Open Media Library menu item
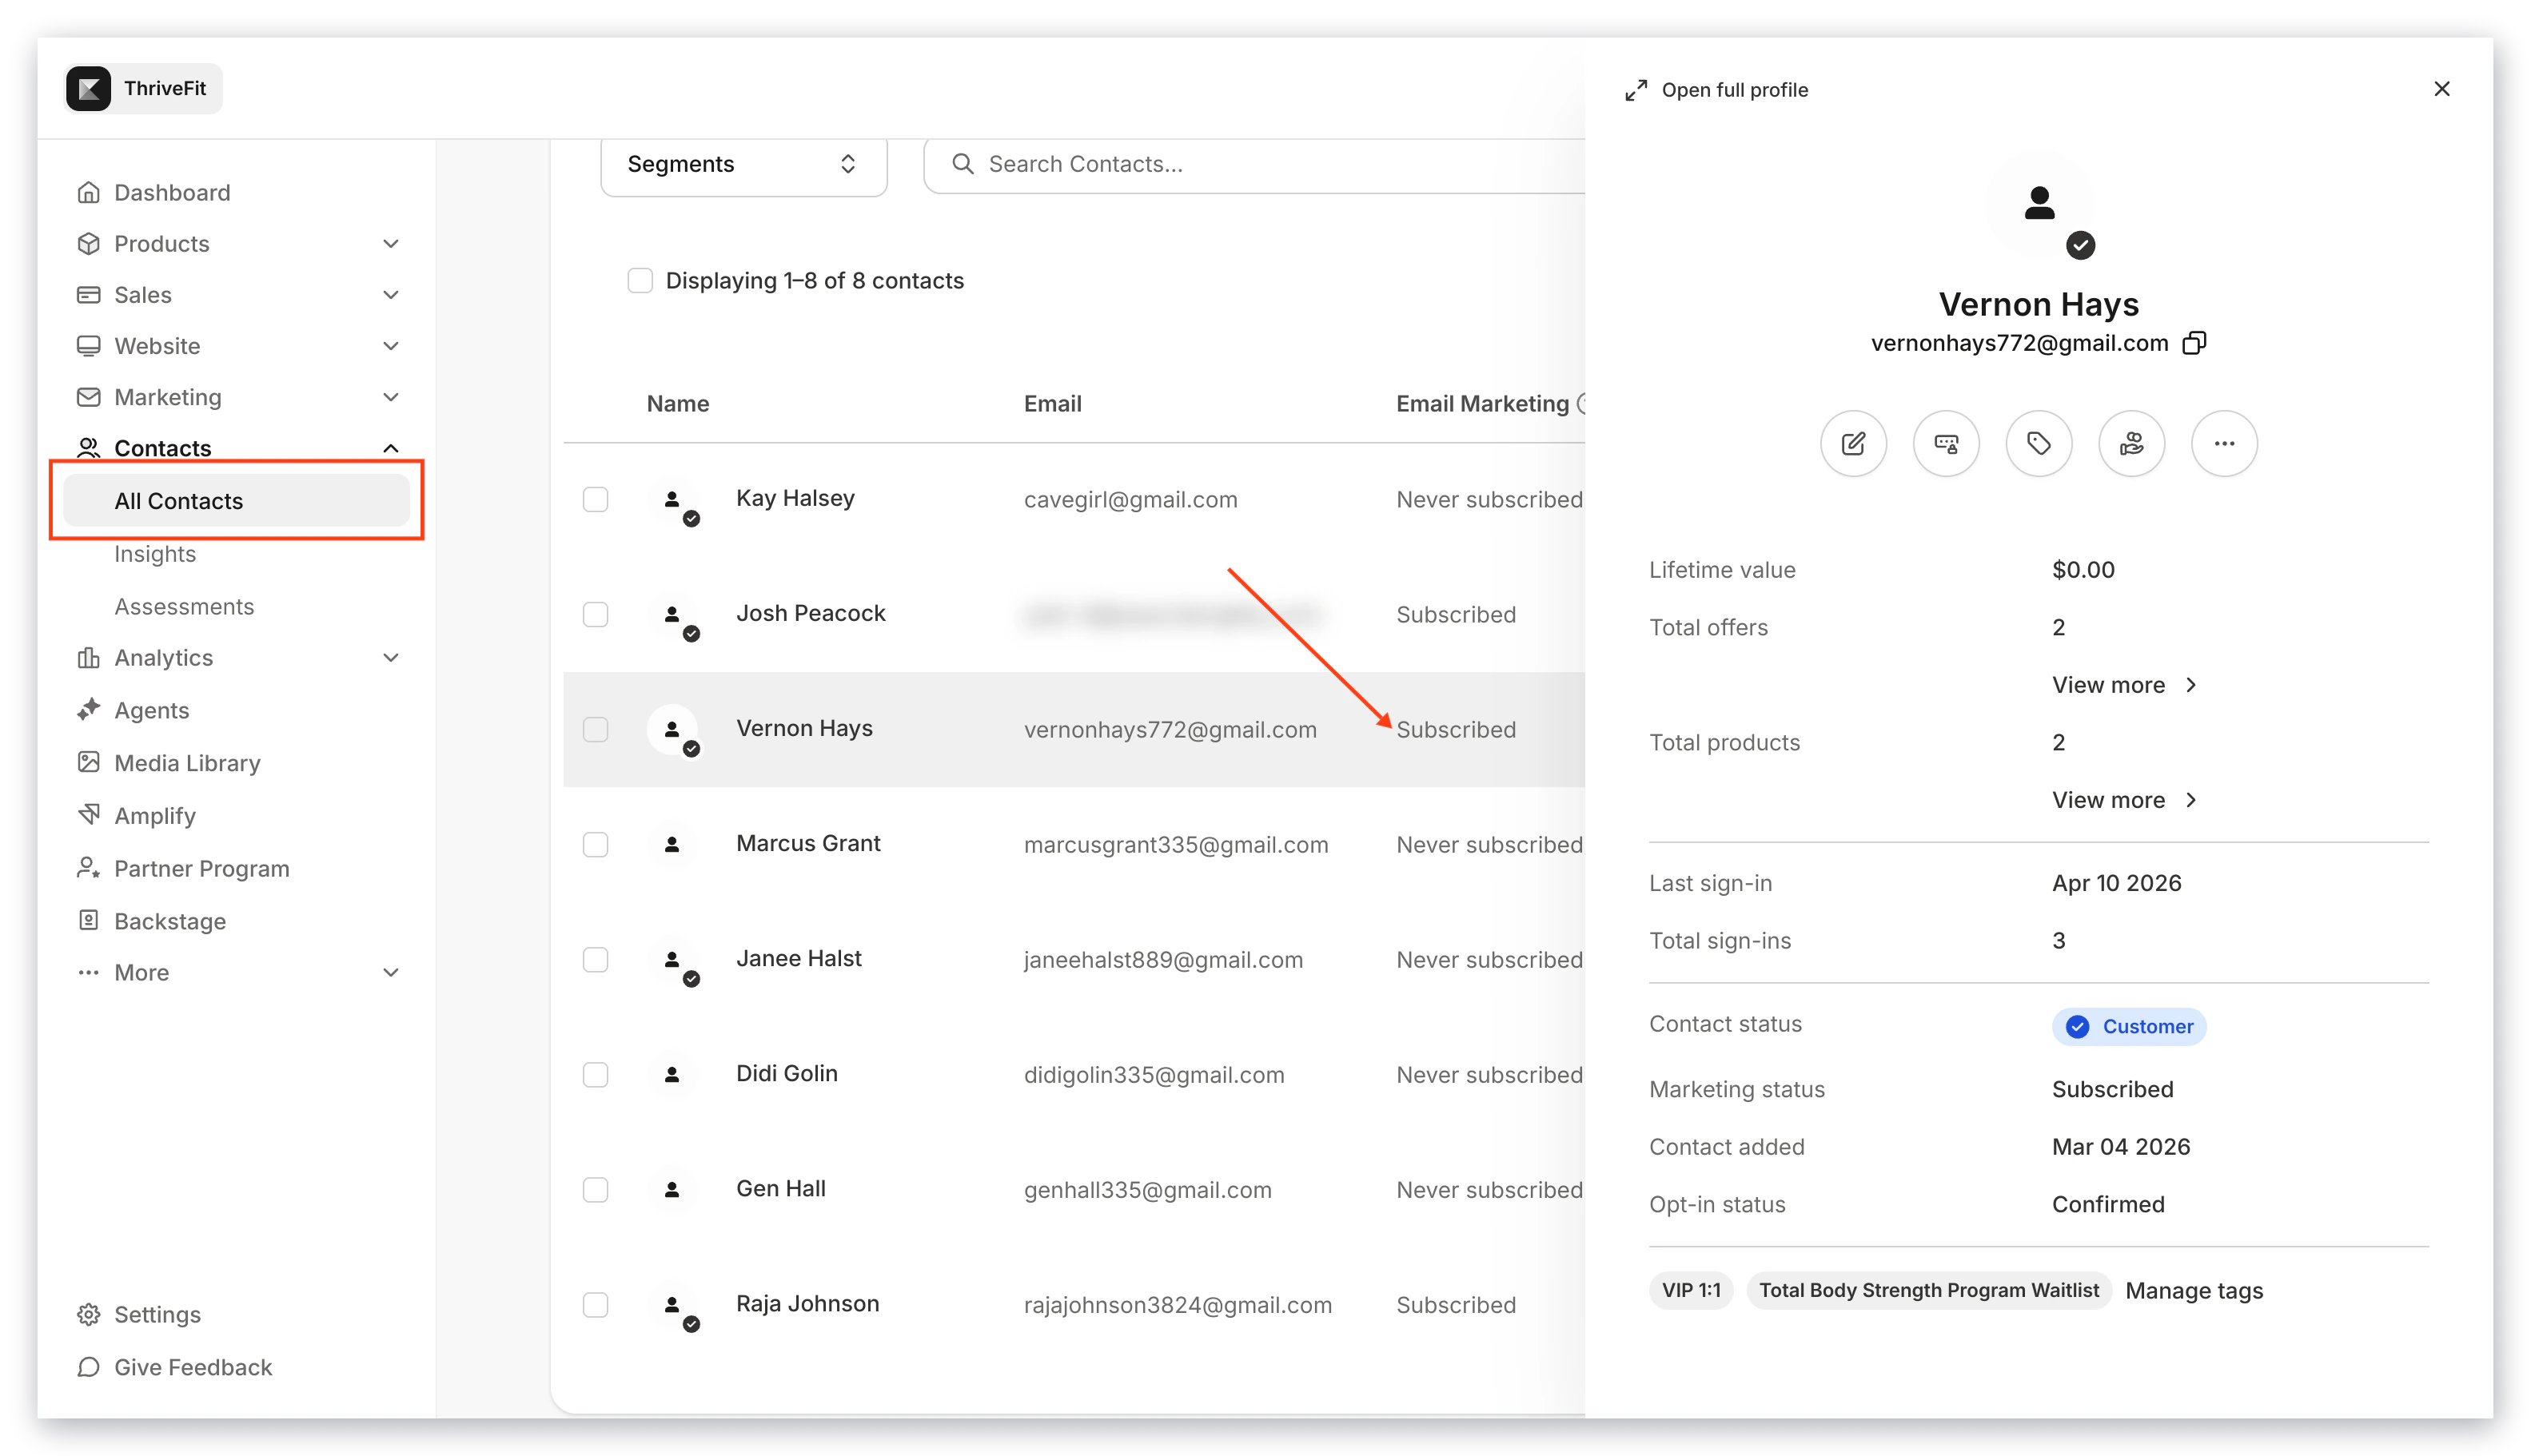 187,762
